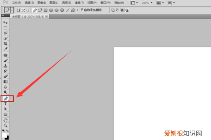
Task: Select the Pen tool in toolbox
Action: point(6,99)
